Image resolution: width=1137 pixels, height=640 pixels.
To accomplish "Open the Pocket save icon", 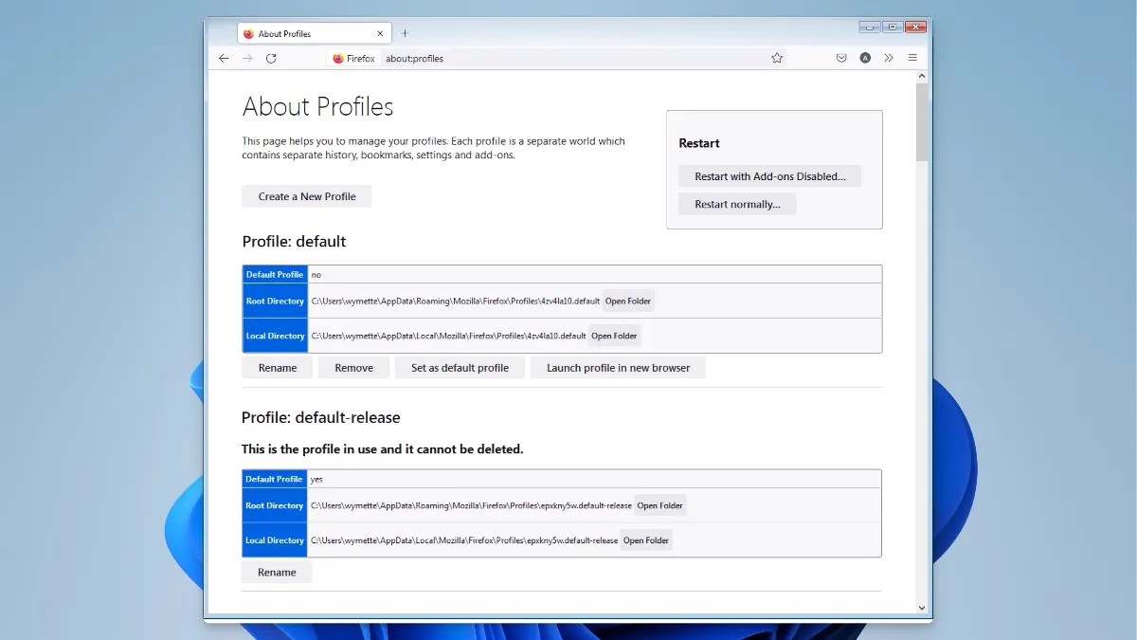I will (841, 58).
